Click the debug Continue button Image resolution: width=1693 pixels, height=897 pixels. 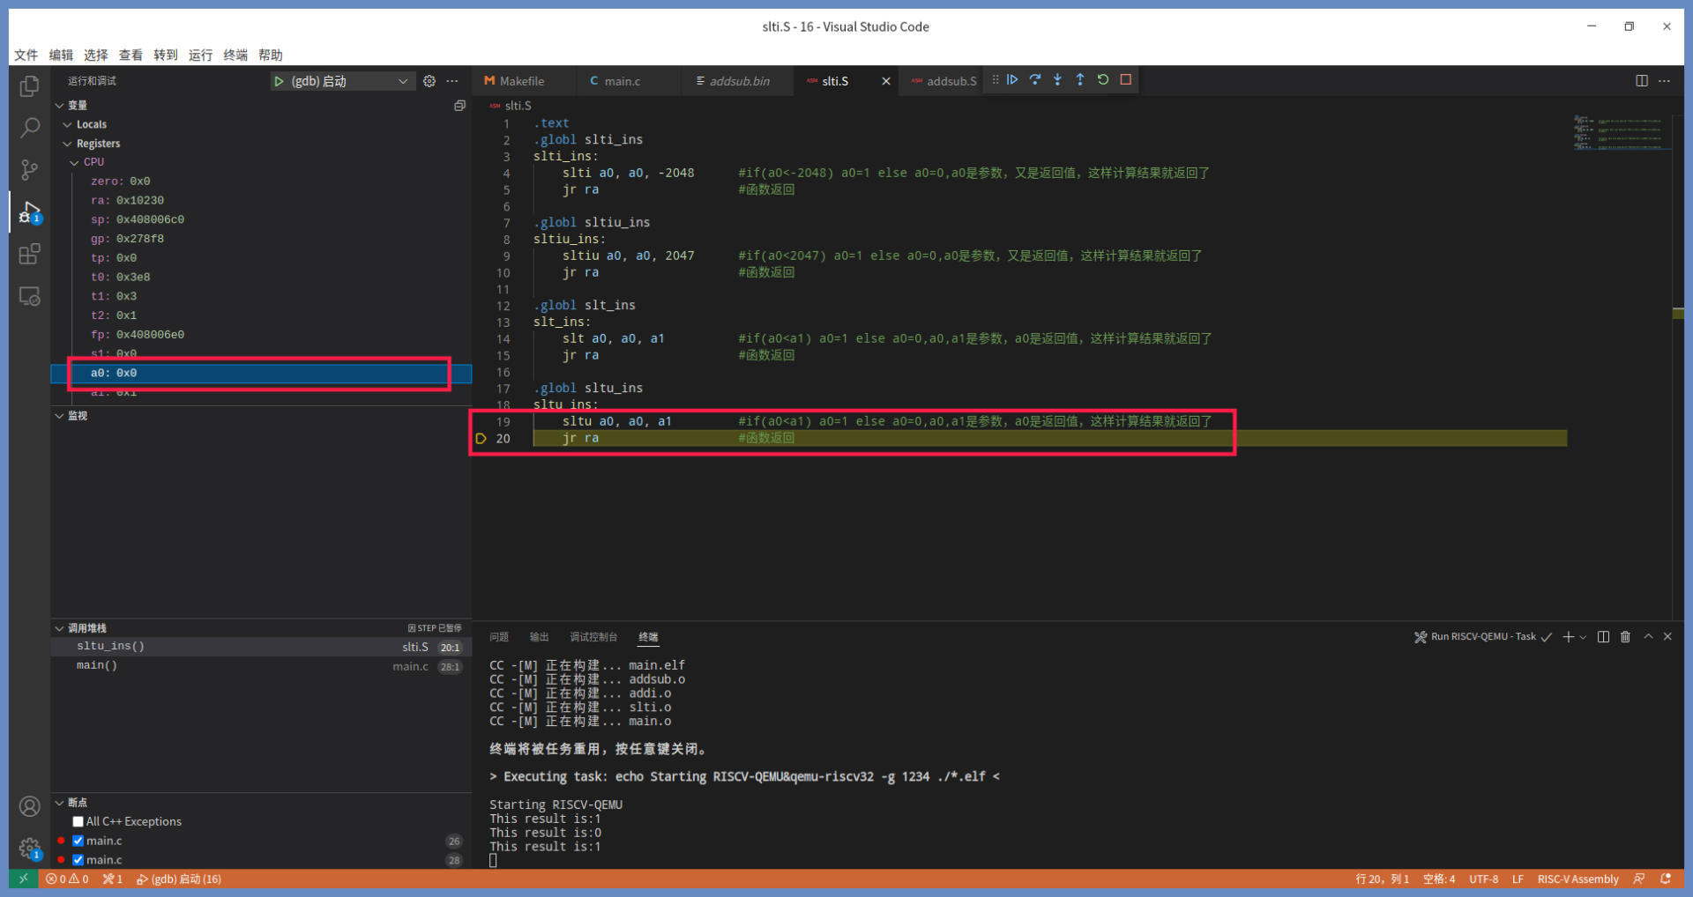(x=1012, y=80)
